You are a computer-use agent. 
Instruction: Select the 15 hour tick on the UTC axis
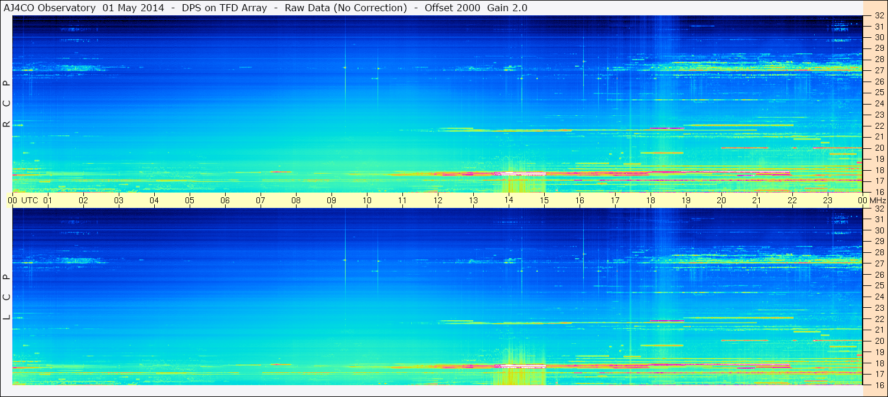click(544, 200)
